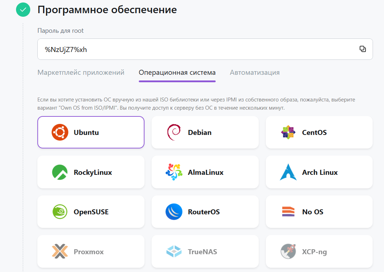Click the green checkmark step indicator
Viewport: 384px width, 272px height.
click(x=23, y=10)
